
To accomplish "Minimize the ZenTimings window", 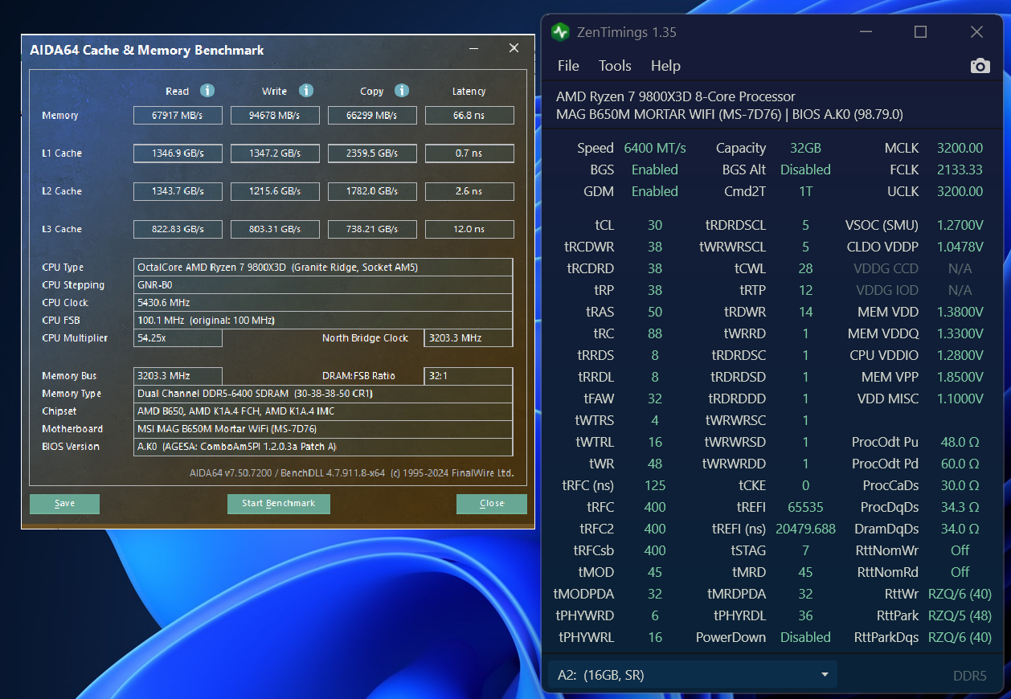I will click(x=866, y=32).
